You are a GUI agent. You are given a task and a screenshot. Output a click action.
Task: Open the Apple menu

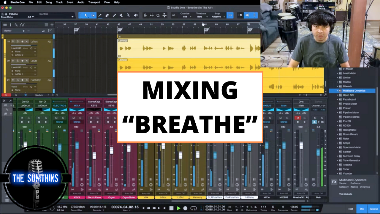5,2
